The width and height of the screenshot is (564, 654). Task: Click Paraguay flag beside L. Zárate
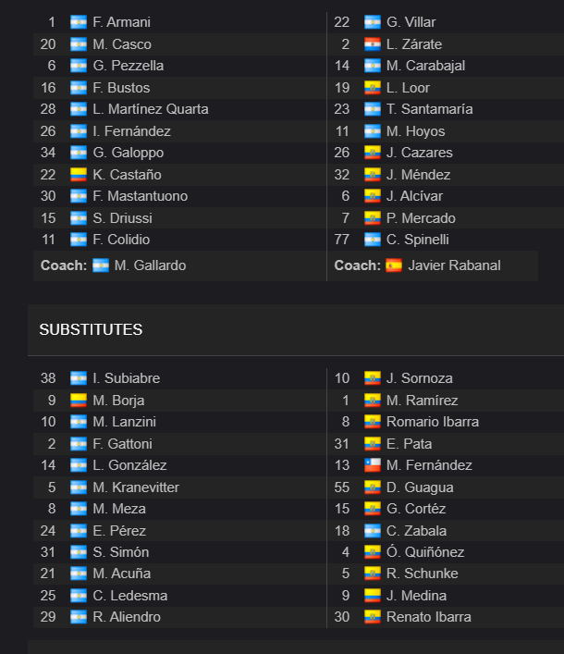(x=373, y=44)
